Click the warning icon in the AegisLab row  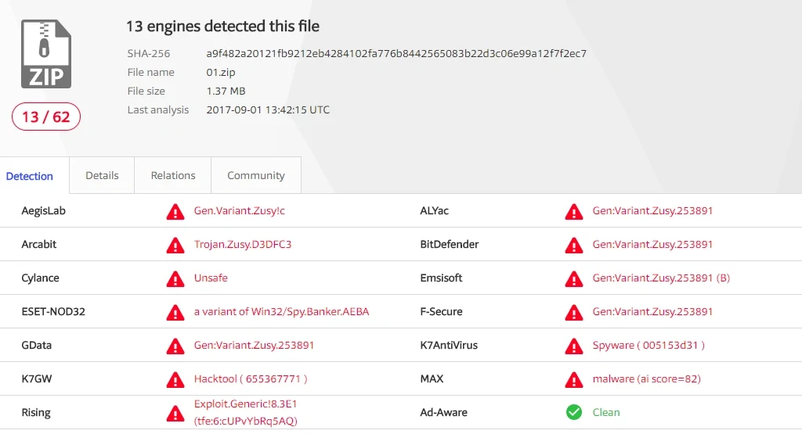click(x=175, y=211)
